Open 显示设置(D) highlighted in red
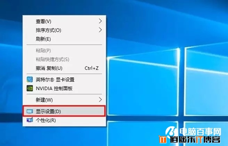 tap(64, 111)
